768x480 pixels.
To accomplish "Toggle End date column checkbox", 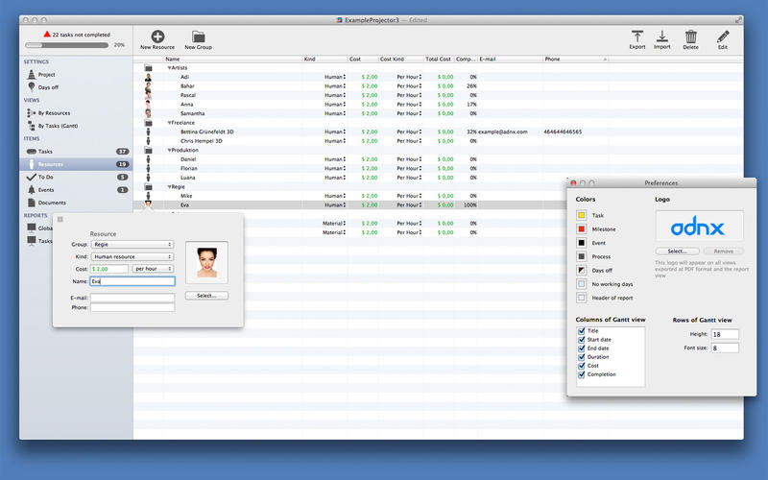I will coord(582,348).
